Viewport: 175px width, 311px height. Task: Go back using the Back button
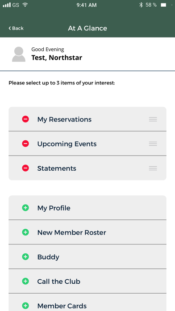(x=16, y=28)
